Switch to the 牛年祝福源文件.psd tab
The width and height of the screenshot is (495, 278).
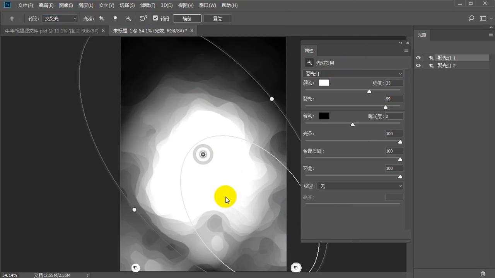click(x=51, y=31)
